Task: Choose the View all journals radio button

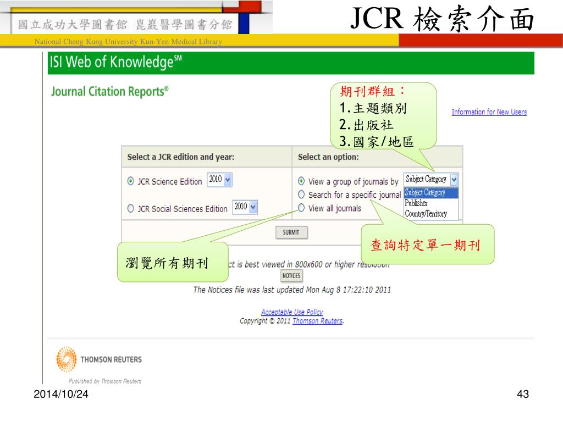Action: coord(301,208)
